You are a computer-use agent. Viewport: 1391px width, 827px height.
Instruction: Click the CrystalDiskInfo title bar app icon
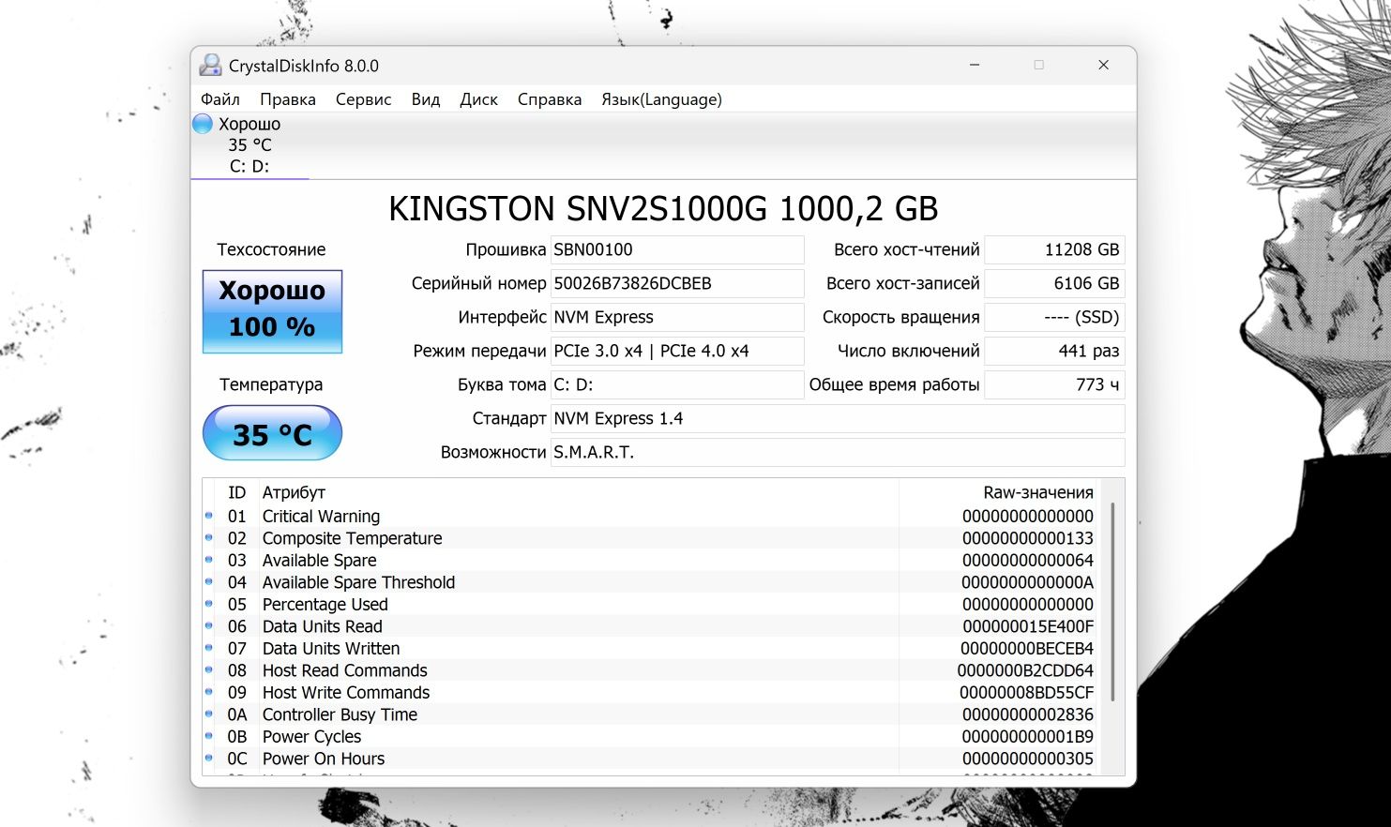[211, 66]
